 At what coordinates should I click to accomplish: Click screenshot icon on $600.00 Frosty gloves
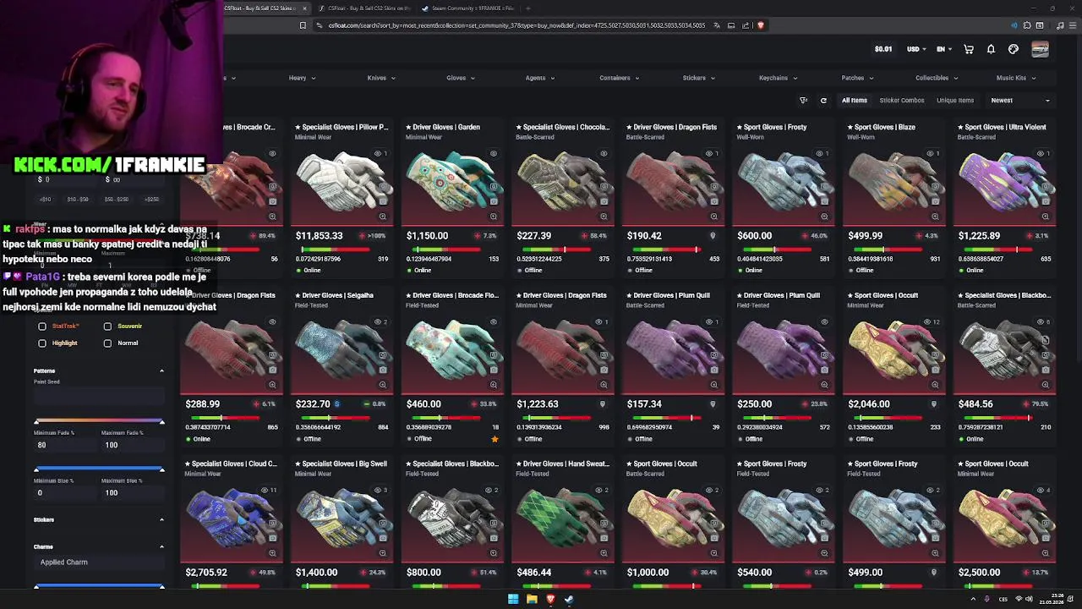[824, 201]
